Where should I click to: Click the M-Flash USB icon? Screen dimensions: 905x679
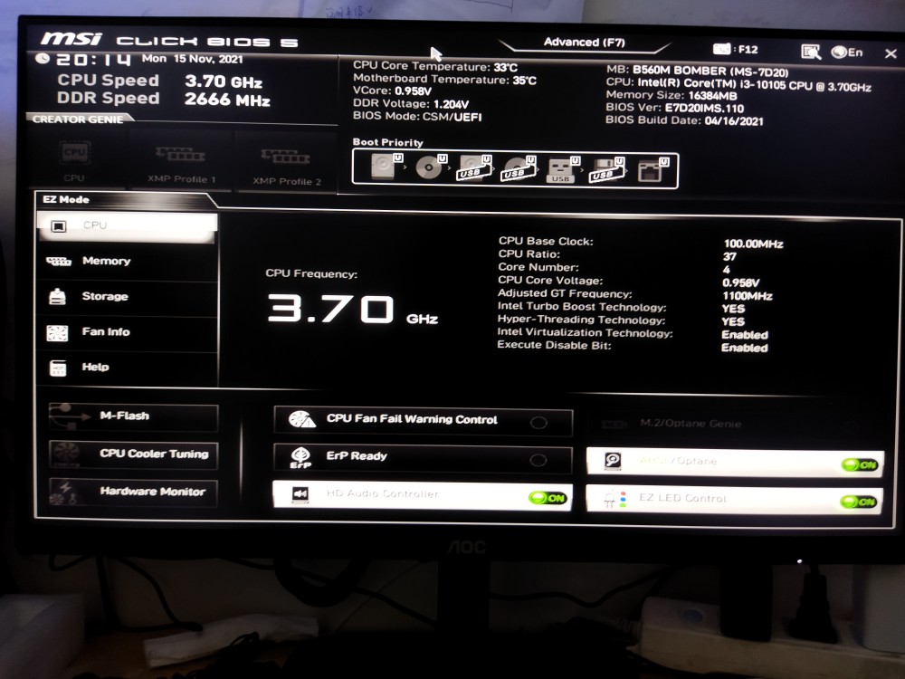click(70, 416)
